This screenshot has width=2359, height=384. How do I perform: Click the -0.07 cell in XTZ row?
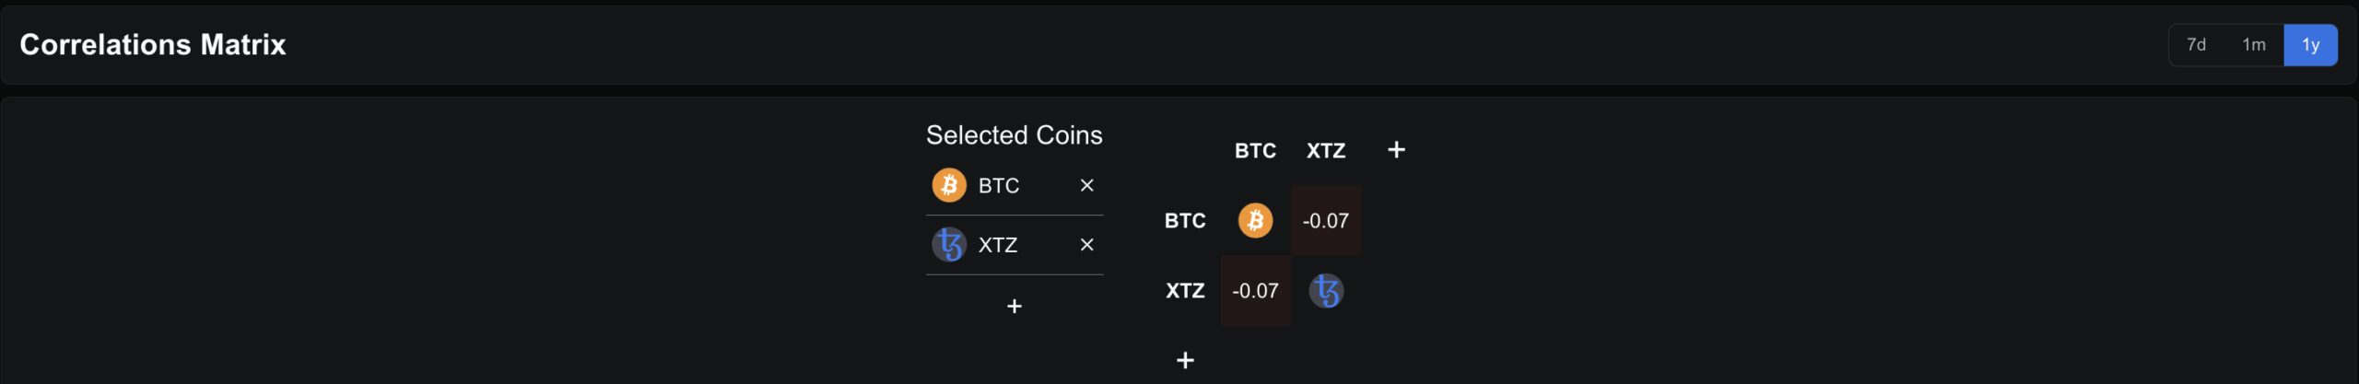[x=1255, y=291]
